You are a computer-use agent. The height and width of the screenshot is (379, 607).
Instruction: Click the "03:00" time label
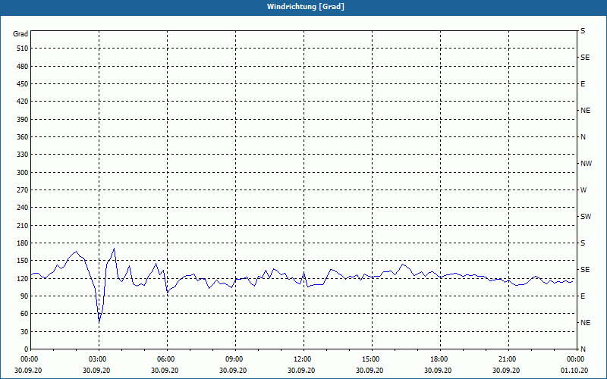97,359
